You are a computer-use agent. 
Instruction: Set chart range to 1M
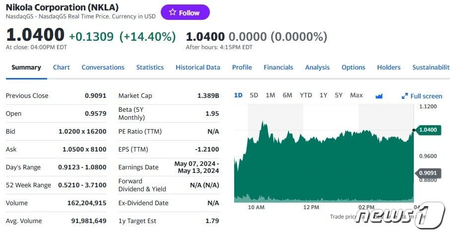270,95
